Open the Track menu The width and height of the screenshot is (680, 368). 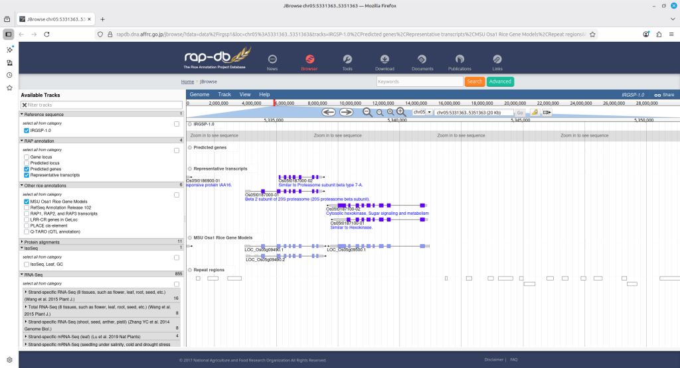(224, 95)
